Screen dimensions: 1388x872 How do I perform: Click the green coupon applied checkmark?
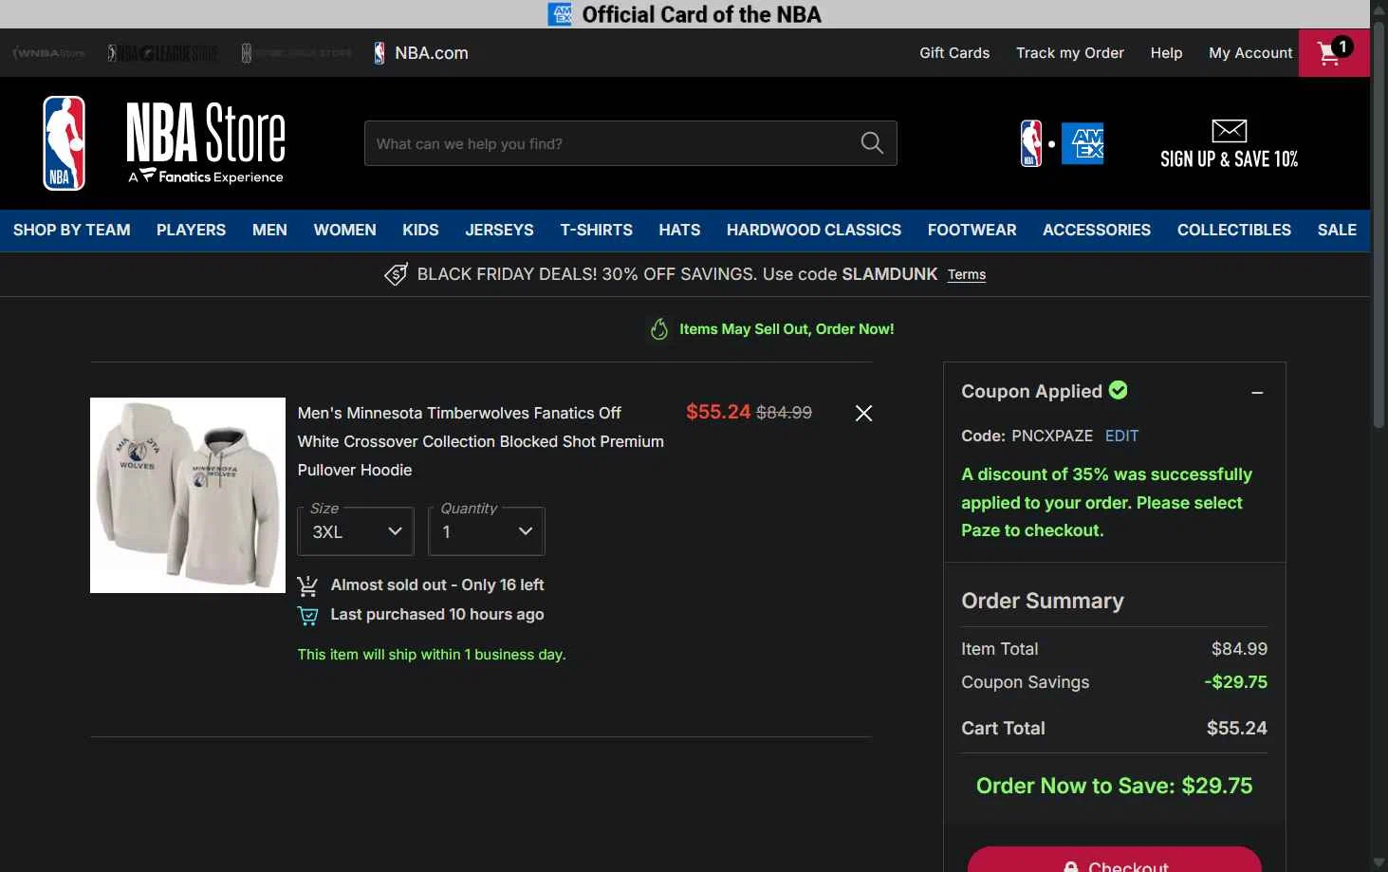[1119, 390]
